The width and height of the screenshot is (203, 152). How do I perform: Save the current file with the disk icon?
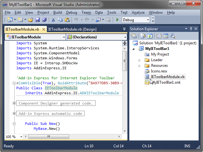37,20
